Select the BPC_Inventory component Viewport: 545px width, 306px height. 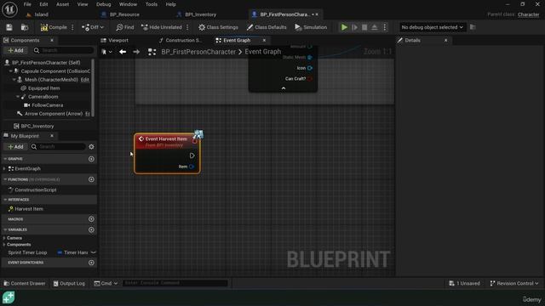pyautogui.click(x=37, y=126)
